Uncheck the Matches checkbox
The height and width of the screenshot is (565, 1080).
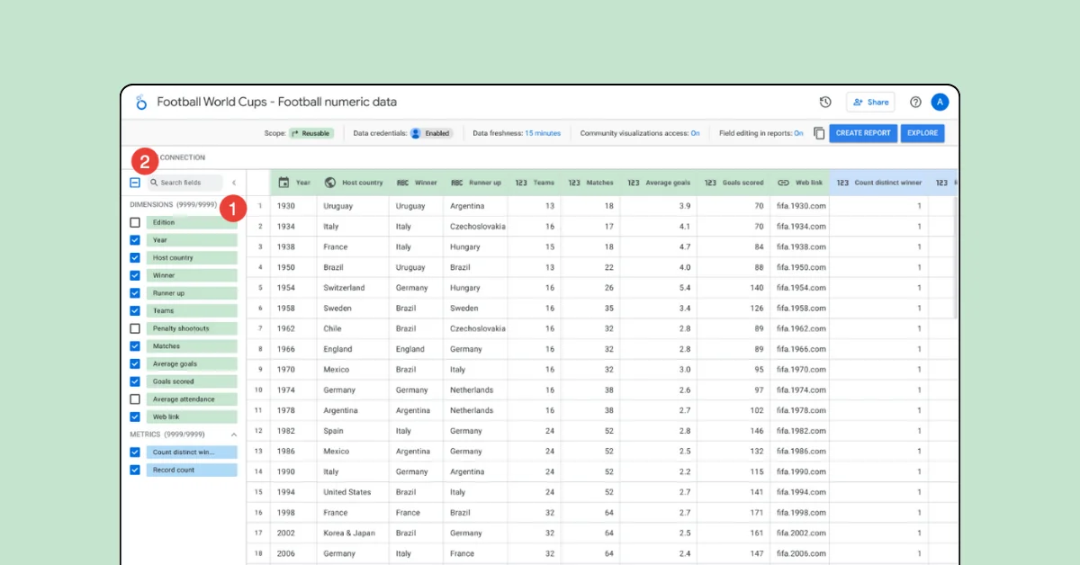135,345
